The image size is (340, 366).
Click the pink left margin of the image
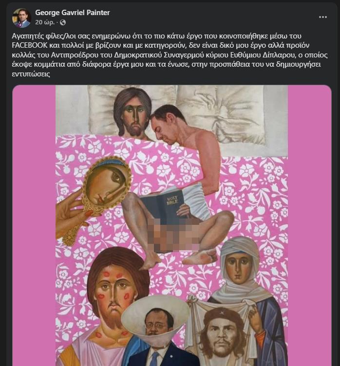click(x=33, y=219)
